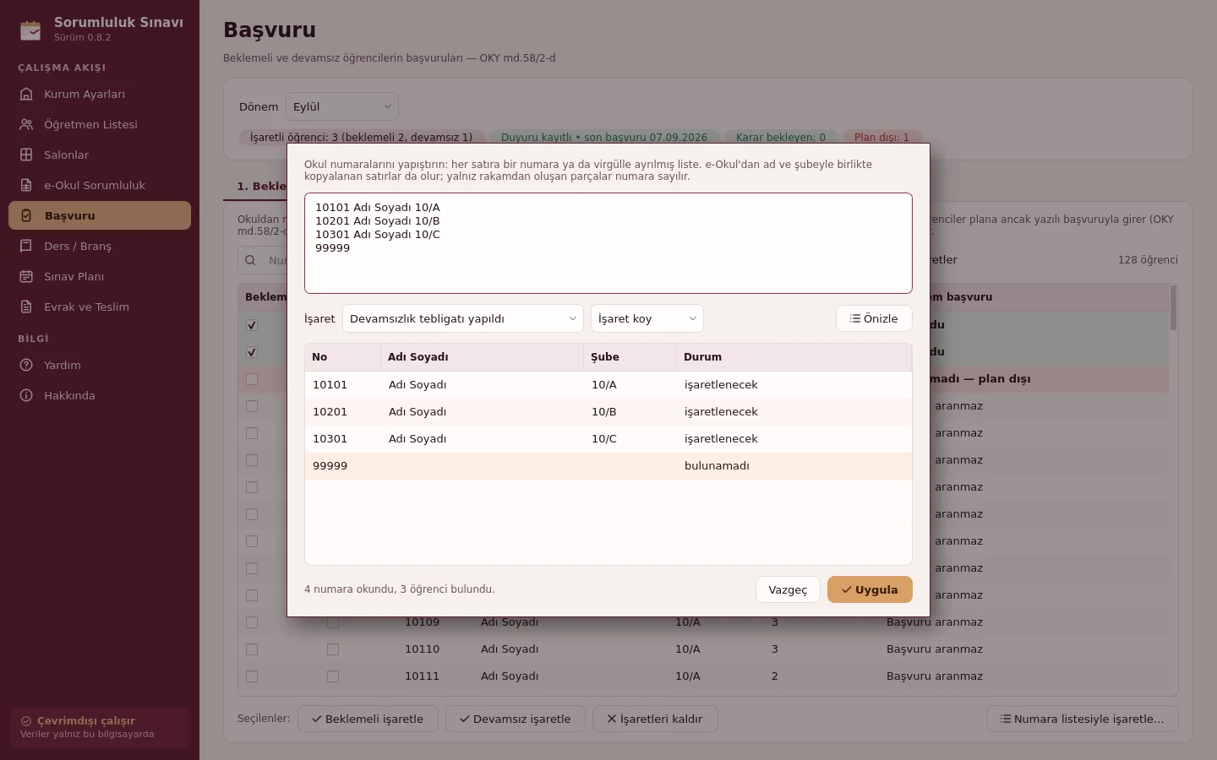Click Uygula to apply the marks
The width and height of the screenshot is (1217, 760).
tap(870, 589)
